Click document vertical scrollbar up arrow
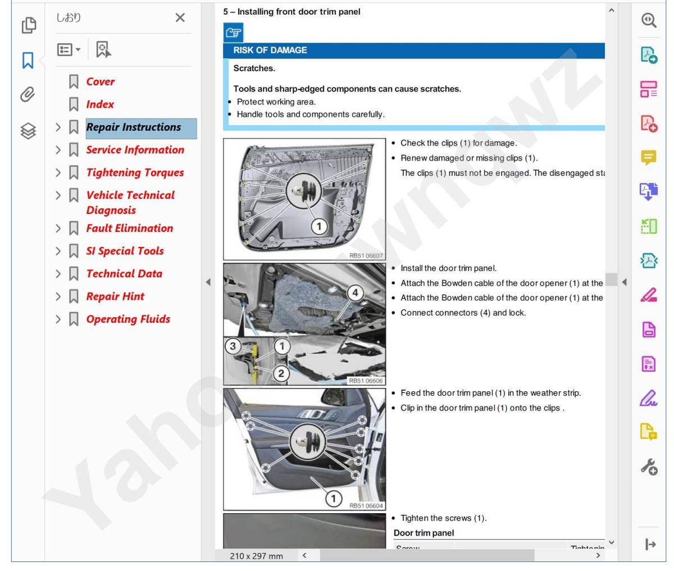 coord(612,10)
